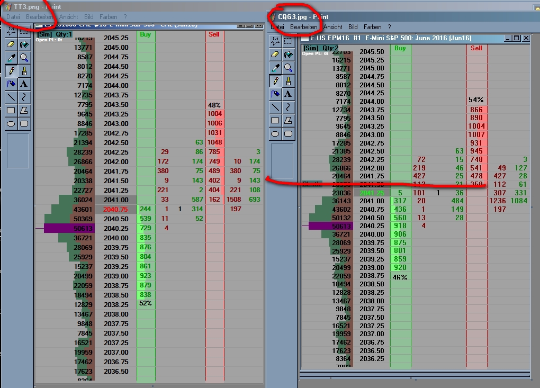Open the ? help menu in TT3.png Paint

[x=125, y=17]
